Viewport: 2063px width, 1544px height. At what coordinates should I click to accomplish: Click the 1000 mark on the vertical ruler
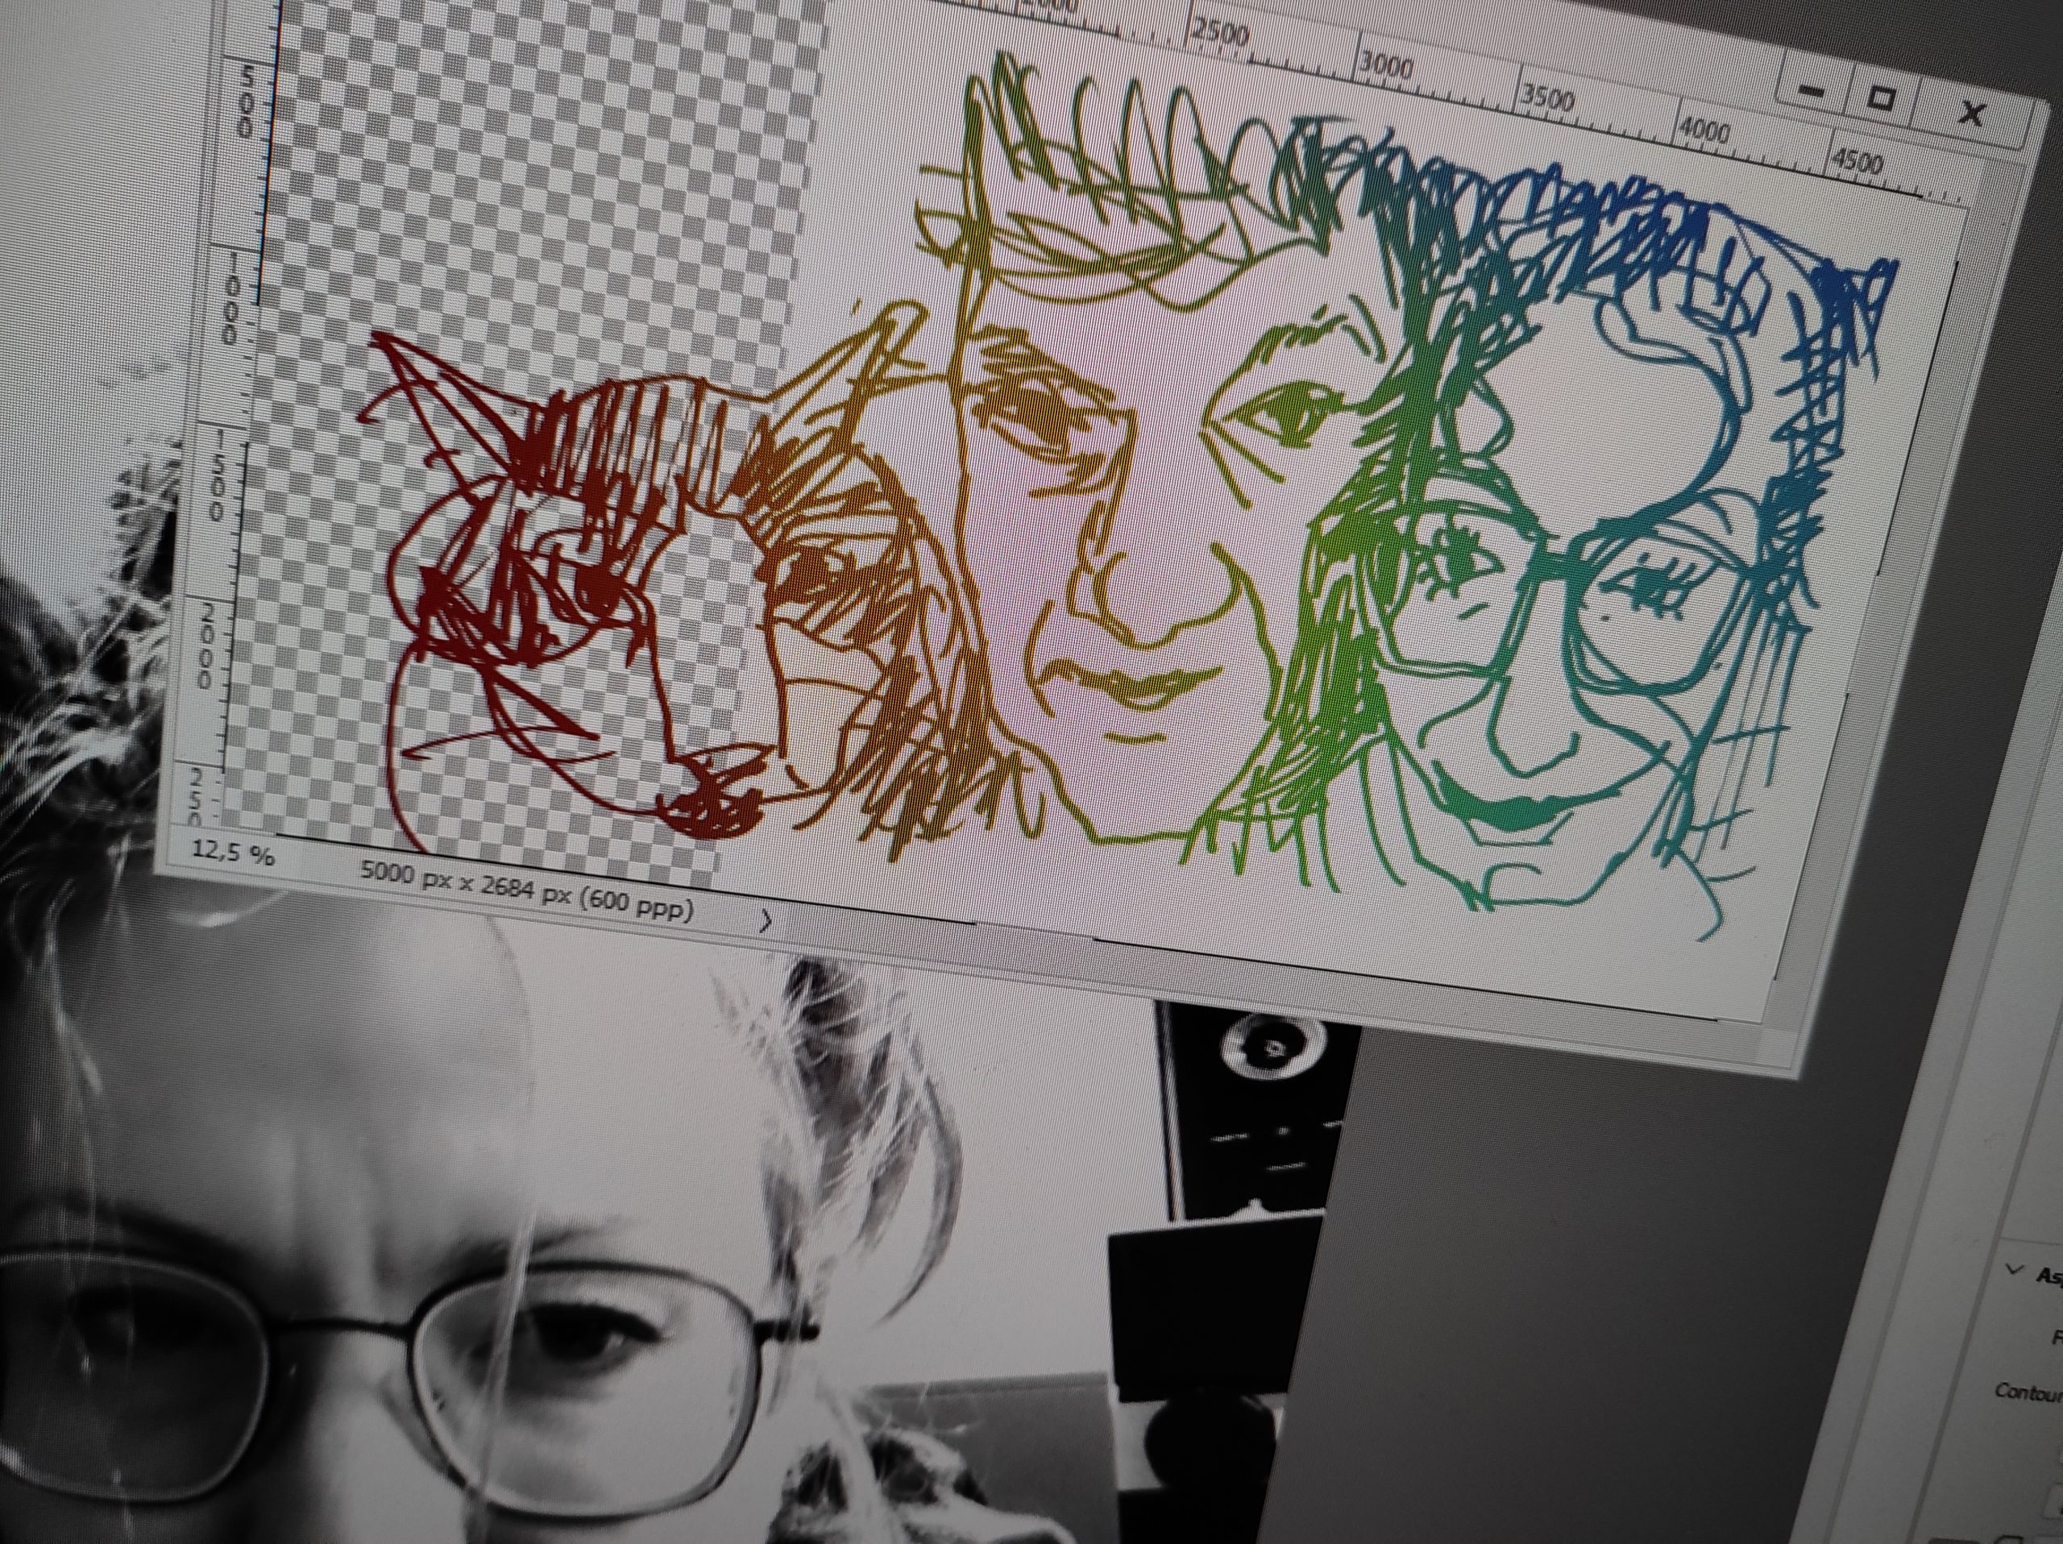tap(230, 301)
